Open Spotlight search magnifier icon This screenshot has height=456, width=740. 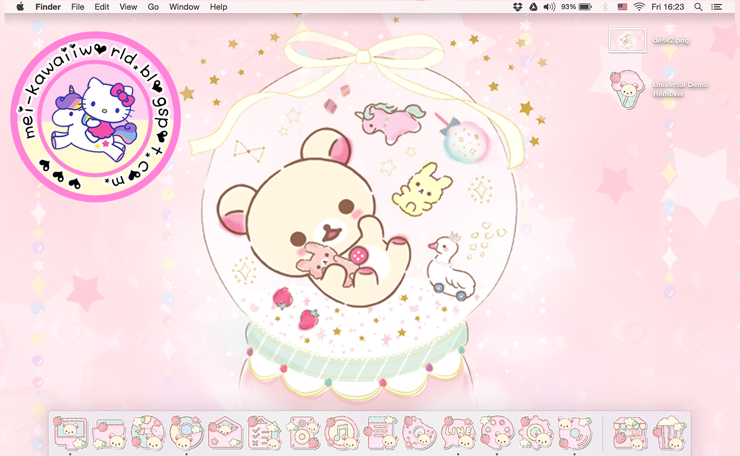(x=698, y=7)
